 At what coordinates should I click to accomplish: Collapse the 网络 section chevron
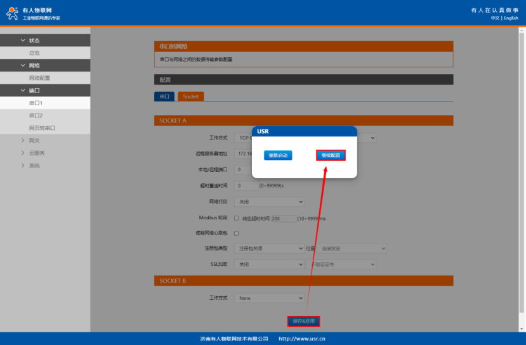(x=23, y=65)
